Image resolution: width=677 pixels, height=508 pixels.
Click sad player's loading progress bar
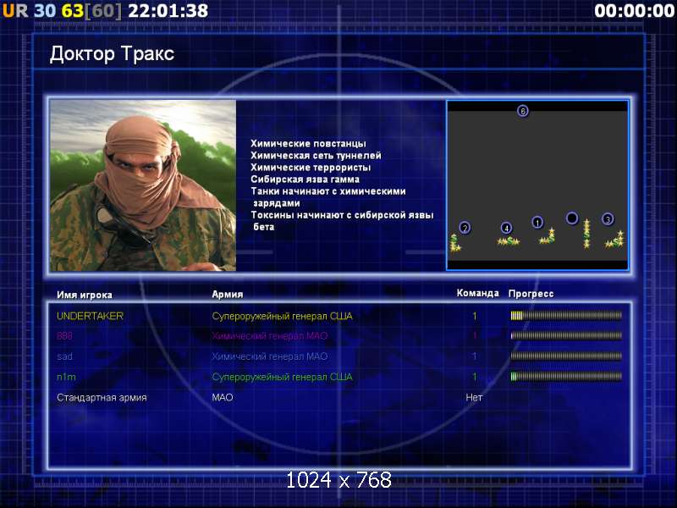pos(566,356)
